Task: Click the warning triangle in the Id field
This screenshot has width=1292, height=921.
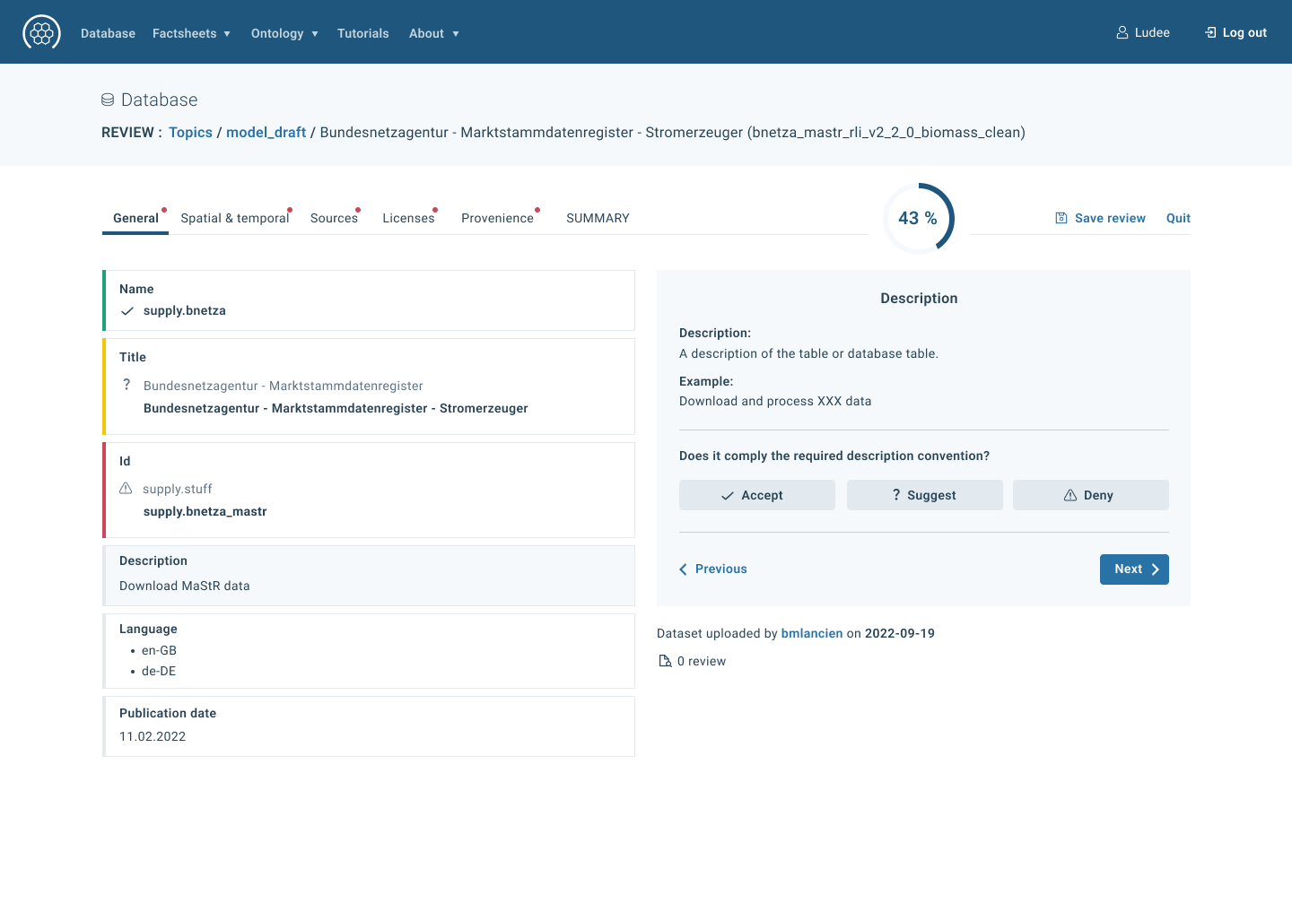Action: click(x=126, y=489)
